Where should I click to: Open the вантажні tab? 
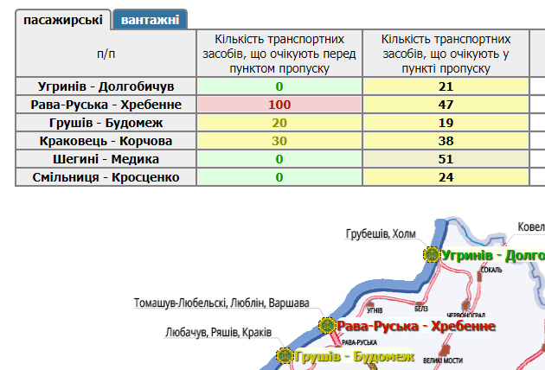[x=151, y=19]
